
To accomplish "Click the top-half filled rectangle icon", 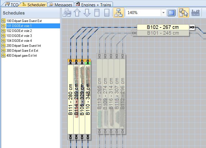I will click(x=97, y=13).
